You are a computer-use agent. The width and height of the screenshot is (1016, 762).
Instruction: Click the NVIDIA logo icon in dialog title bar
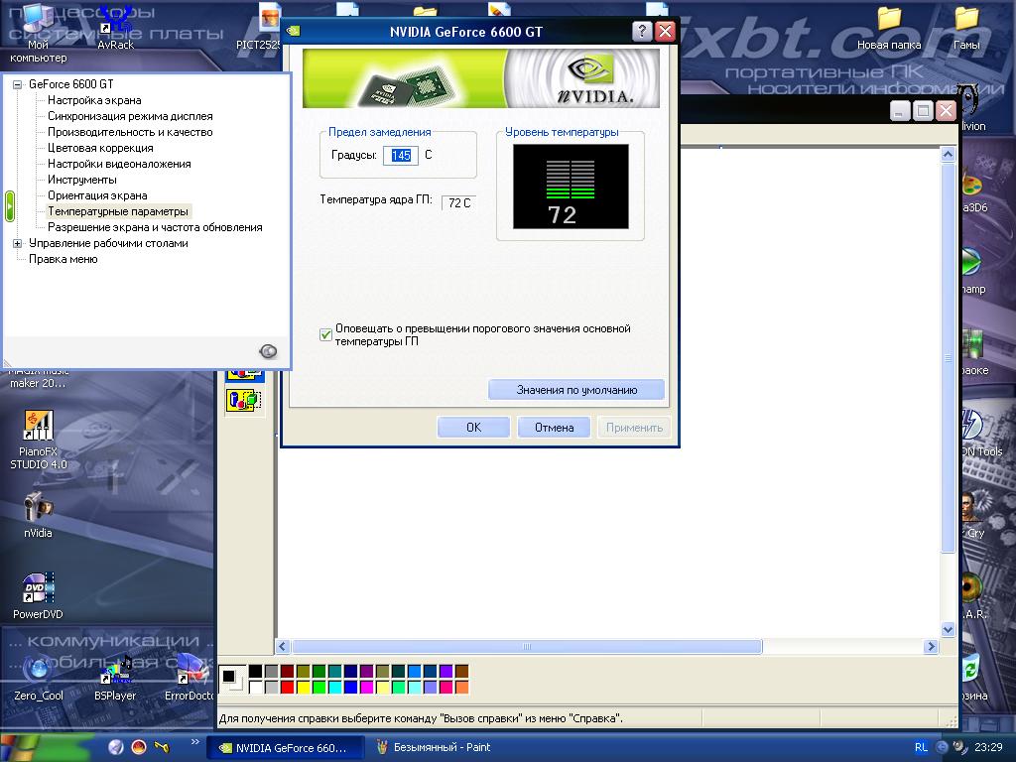point(294,31)
